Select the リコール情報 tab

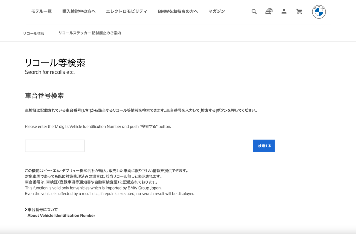point(34,34)
